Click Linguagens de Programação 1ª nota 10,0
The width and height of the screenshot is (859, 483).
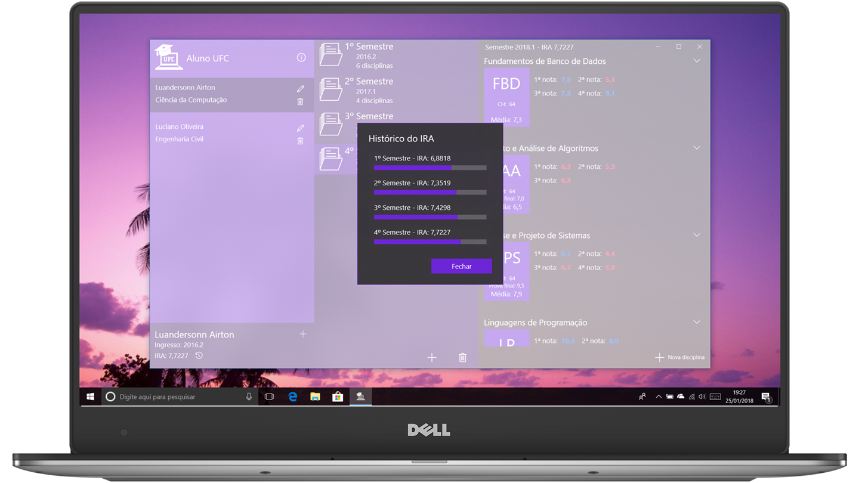tap(568, 341)
